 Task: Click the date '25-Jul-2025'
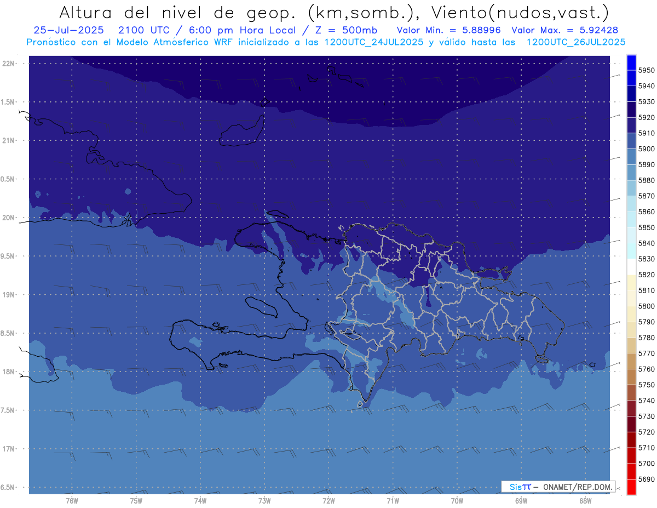coord(68,30)
